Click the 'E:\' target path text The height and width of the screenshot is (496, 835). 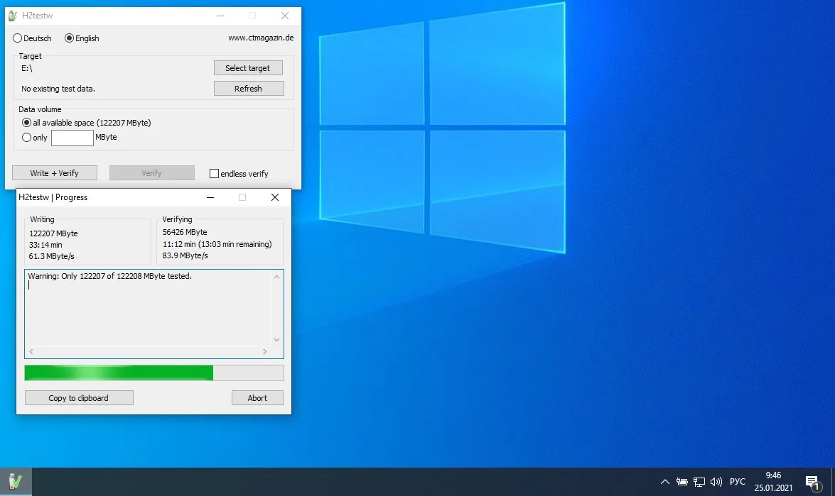26,68
